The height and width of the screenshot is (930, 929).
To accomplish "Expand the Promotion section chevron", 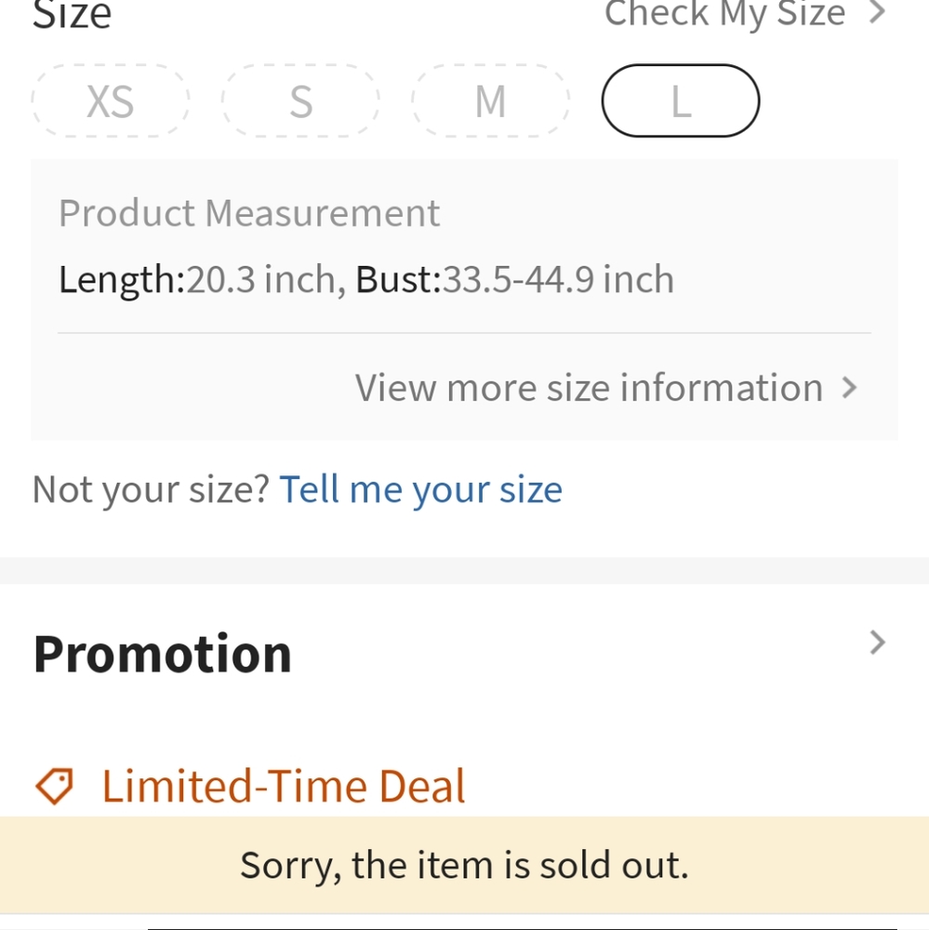I will pos(878,643).
